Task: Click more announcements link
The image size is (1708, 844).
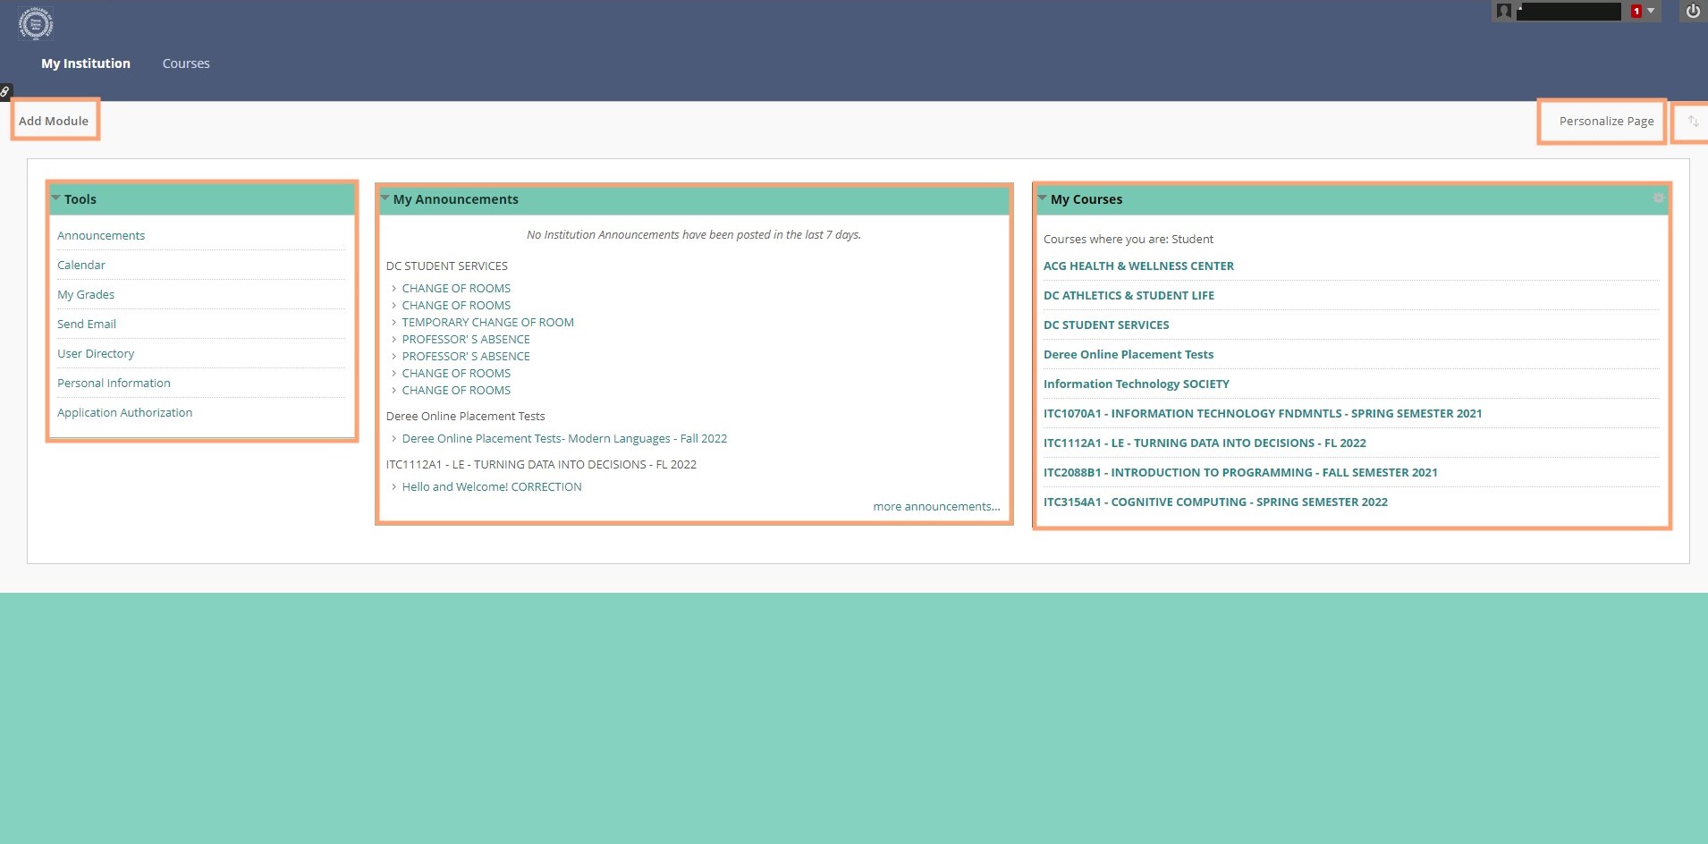Action: (x=936, y=506)
